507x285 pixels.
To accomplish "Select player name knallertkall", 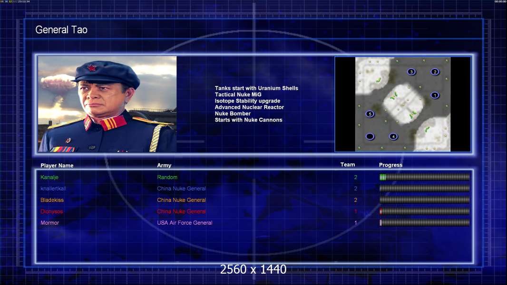I will 53,189.
